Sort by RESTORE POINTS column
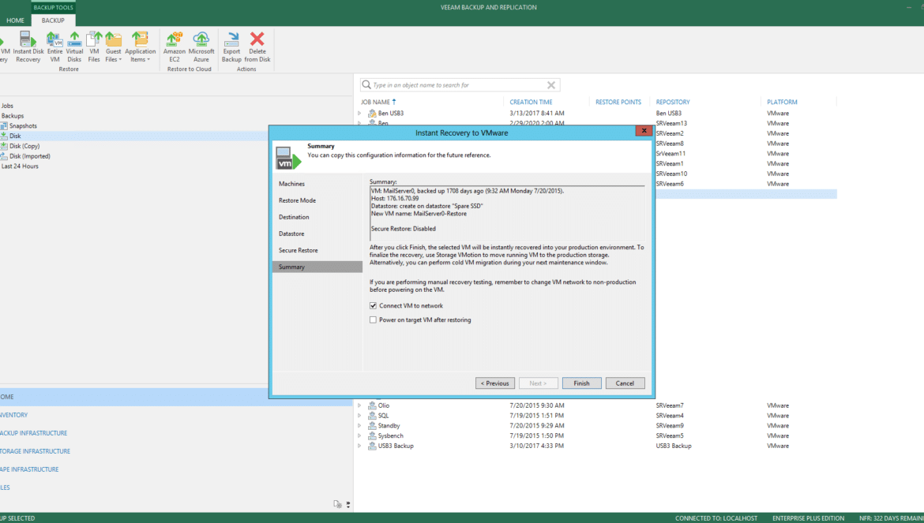The height and width of the screenshot is (523, 924). [618, 102]
